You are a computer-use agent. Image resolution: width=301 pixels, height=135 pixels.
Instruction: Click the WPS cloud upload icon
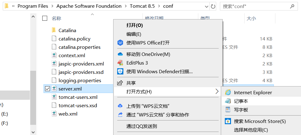tap(120, 106)
